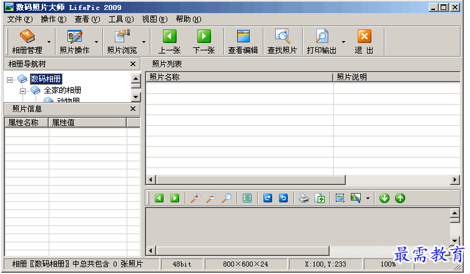Open the 查看(V) menu
This screenshot has height=274, width=470.
click(87, 19)
